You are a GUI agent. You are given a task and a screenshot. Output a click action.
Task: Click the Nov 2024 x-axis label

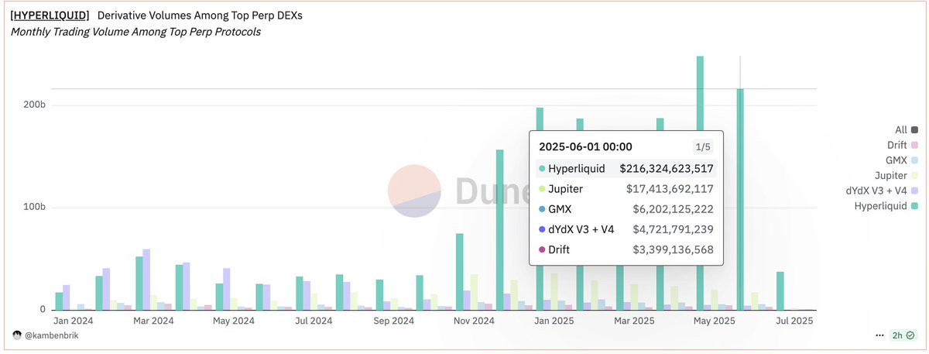(x=473, y=320)
